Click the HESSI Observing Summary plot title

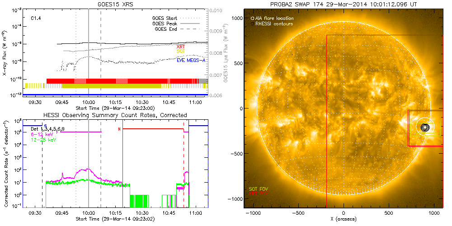tap(115, 115)
